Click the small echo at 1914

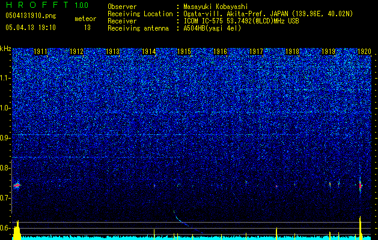coord(154,186)
